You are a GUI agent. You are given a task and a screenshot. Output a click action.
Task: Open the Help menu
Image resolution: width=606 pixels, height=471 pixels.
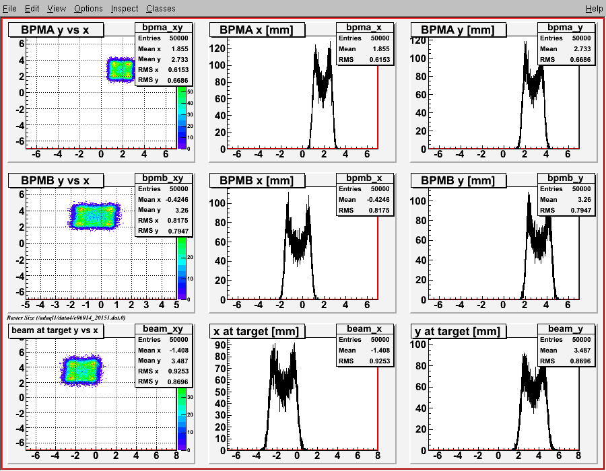[594, 9]
